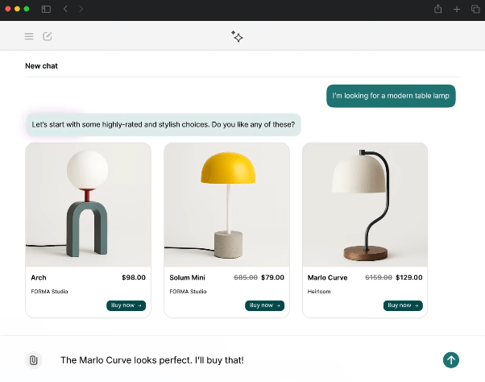
Task: Go forward with the browser forward arrow
Action: pos(81,9)
